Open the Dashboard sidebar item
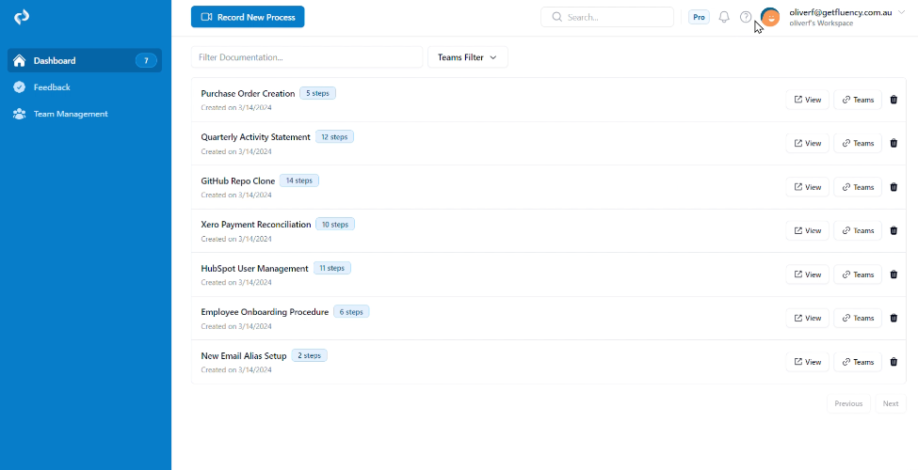The width and height of the screenshot is (918, 470). (x=85, y=60)
